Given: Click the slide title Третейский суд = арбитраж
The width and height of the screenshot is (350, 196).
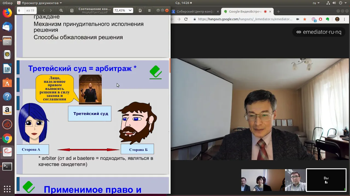Looking at the screenshot, I should [82, 68].
